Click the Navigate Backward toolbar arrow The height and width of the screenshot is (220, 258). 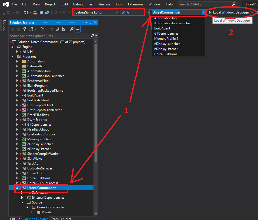click(9, 12)
